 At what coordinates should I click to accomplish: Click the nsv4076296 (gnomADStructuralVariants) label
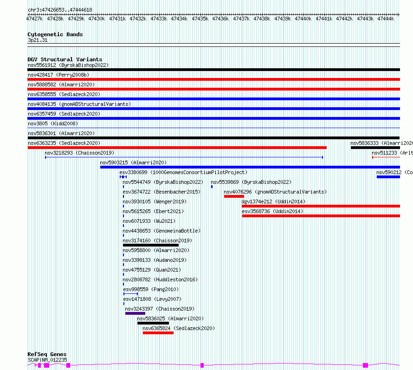pyautogui.click(x=275, y=192)
